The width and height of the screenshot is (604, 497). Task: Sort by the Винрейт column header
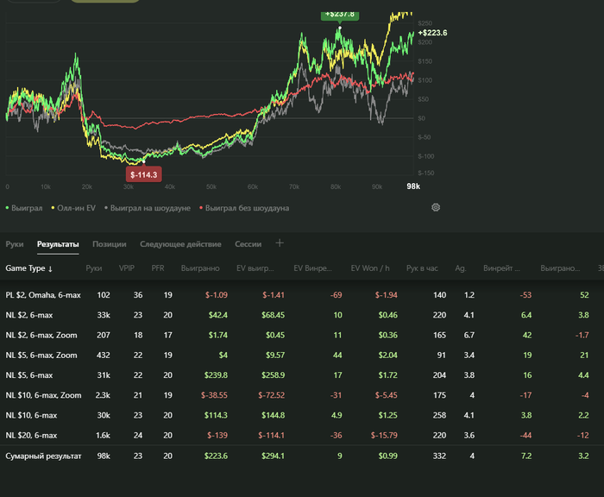click(x=501, y=268)
